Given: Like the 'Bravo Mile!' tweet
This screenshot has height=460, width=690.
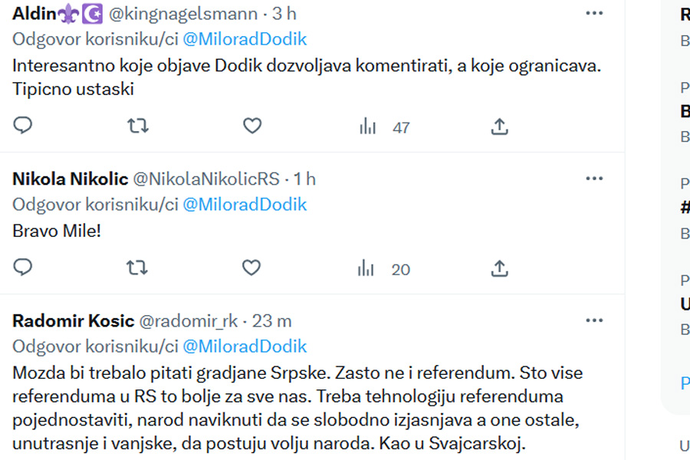Looking at the screenshot, I should click(252, 268).
